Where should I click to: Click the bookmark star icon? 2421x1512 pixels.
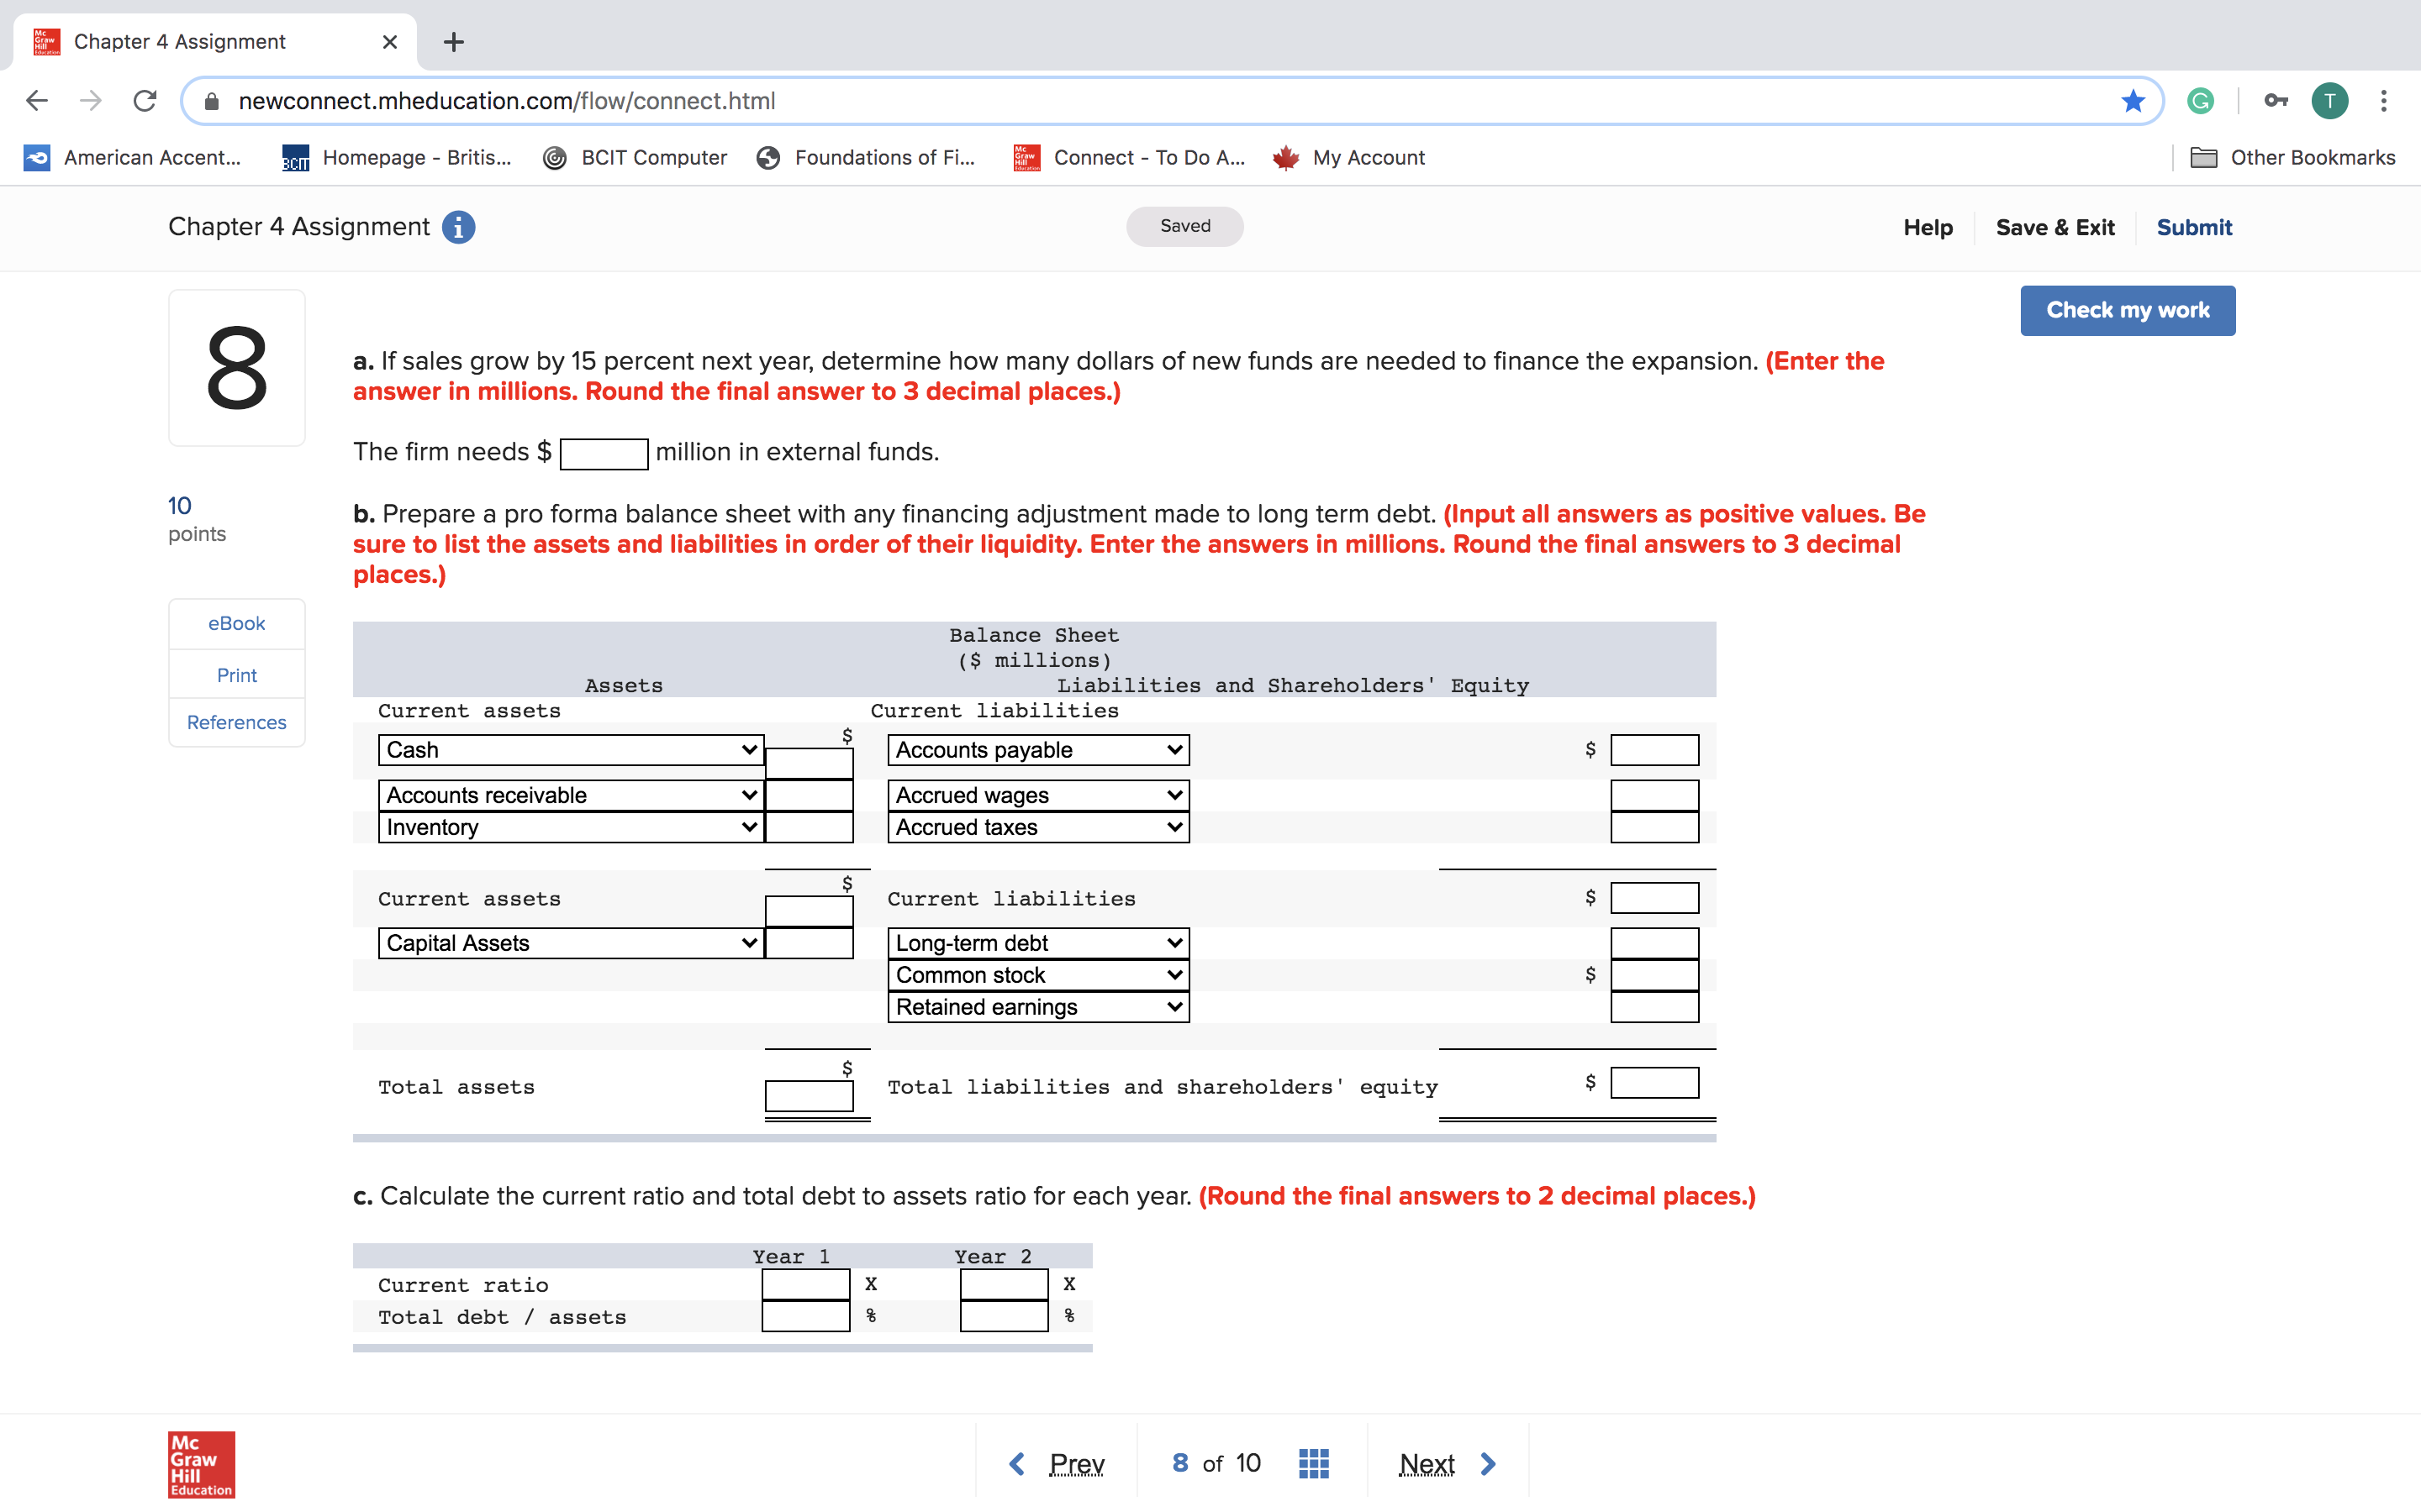[x=2132, y=101]
